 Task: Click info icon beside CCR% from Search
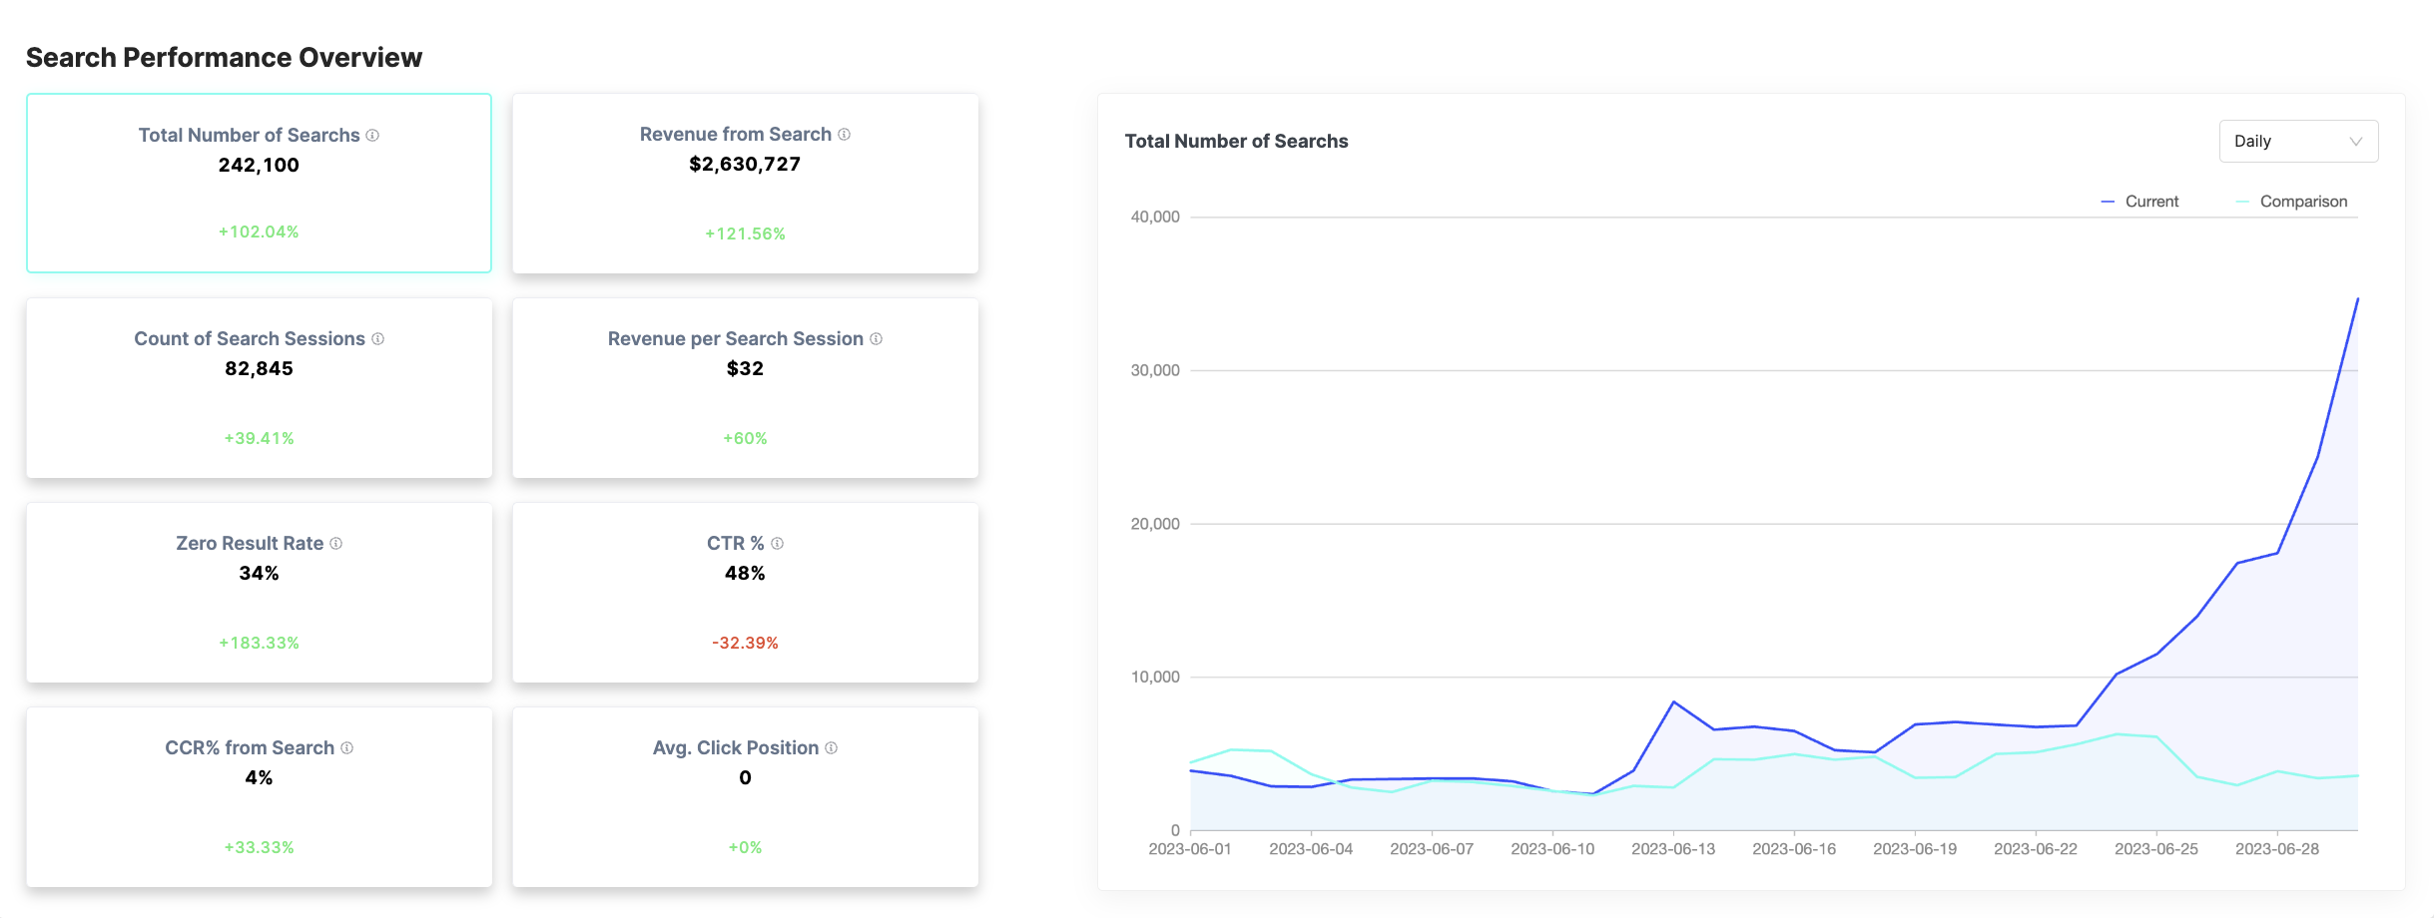pyautogui.click(x=347, y=748)
